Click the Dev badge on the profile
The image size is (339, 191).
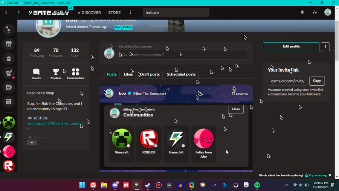click(x=118, y=27)
